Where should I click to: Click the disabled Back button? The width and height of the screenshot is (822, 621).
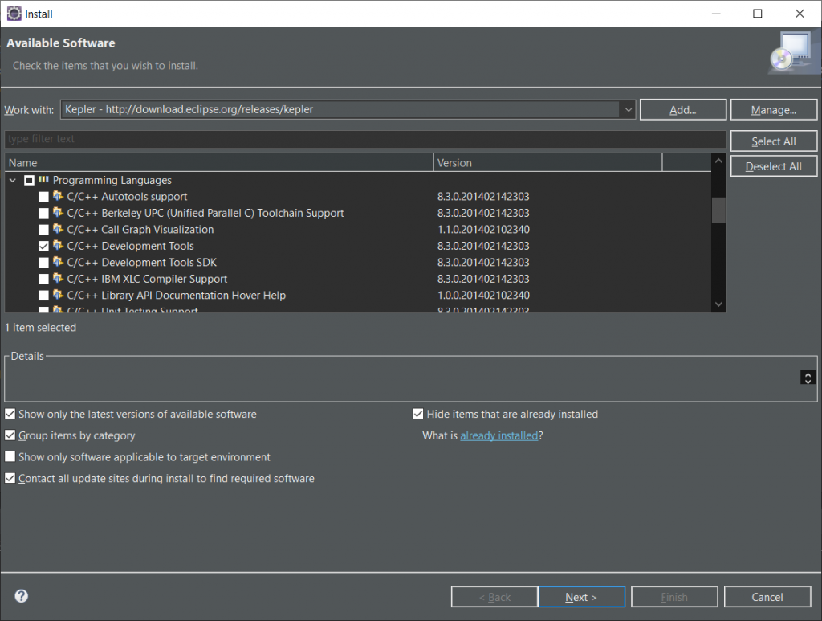pyautogui.click(x=494, y=597)
